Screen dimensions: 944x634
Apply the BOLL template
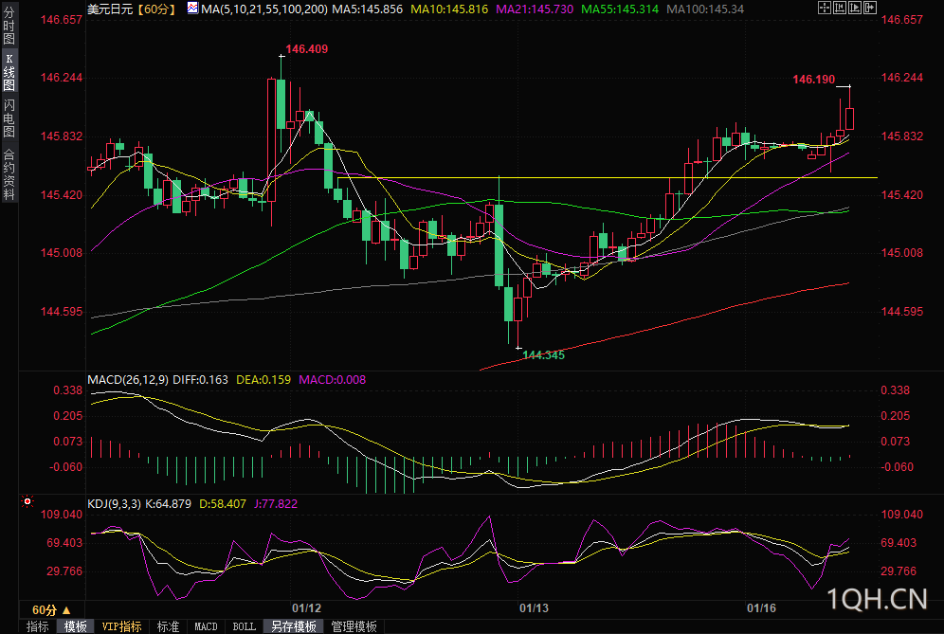point(244,626)
